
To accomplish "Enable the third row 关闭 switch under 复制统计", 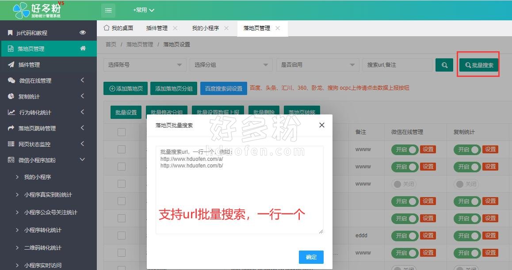I will 466,184.
